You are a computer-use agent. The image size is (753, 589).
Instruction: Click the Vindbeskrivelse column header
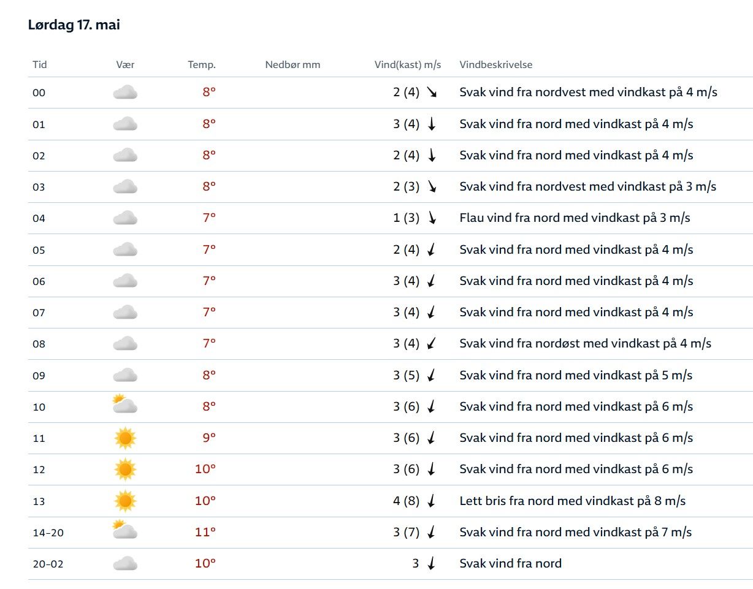(x=496, y=64)
